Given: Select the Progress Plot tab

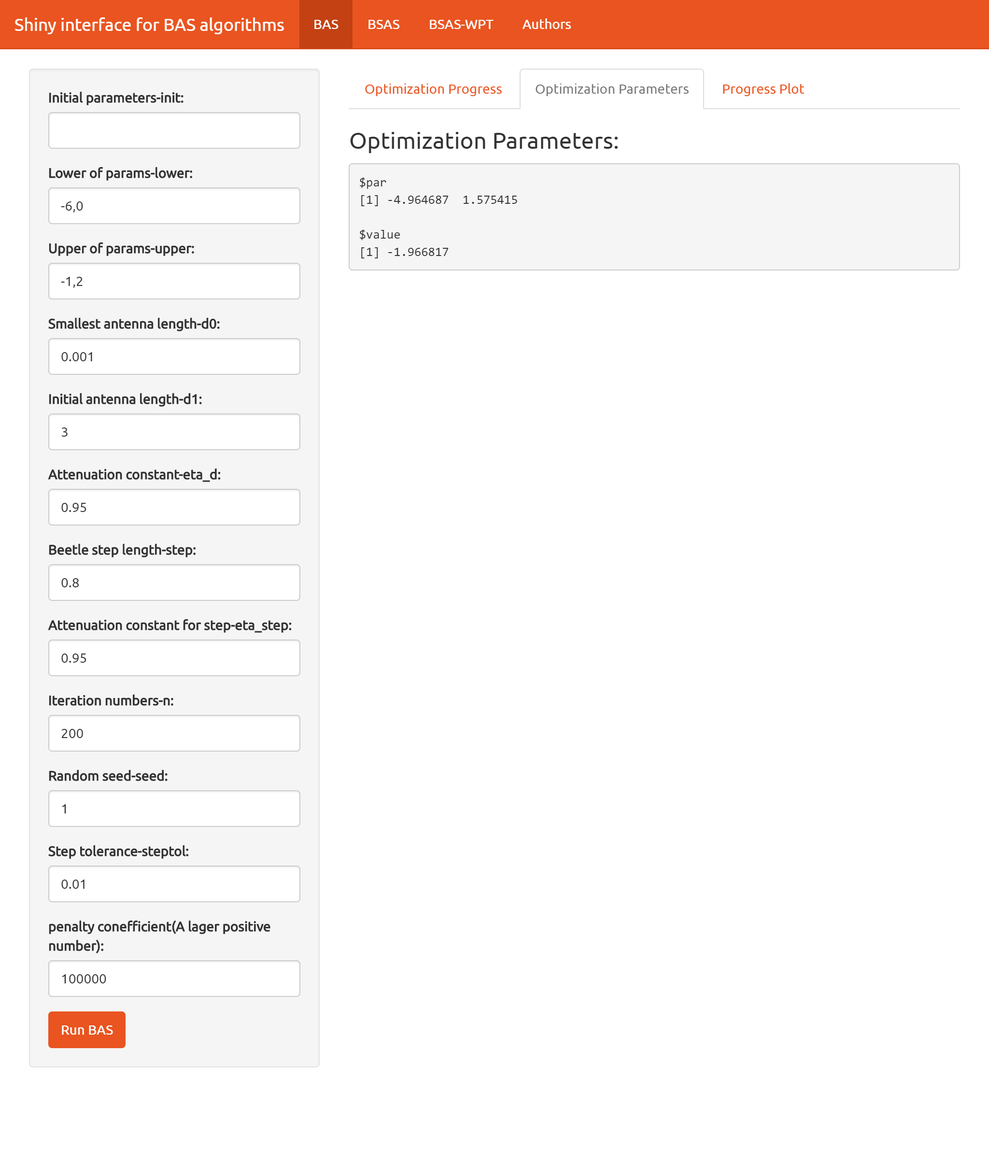Looking at the screenshot, I should click(x=763, y=89).
